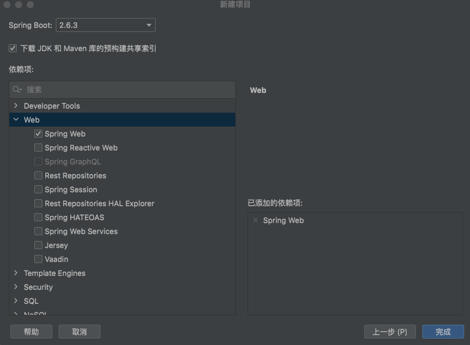This screenshot has height=345, width=470.
Task: Check the Vaadin dependency
Action: tap(38, 259)
